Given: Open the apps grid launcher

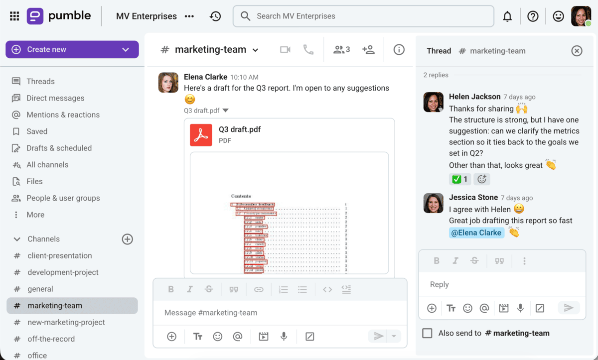Looking at the screenshot, I should (x=14, y=16).
